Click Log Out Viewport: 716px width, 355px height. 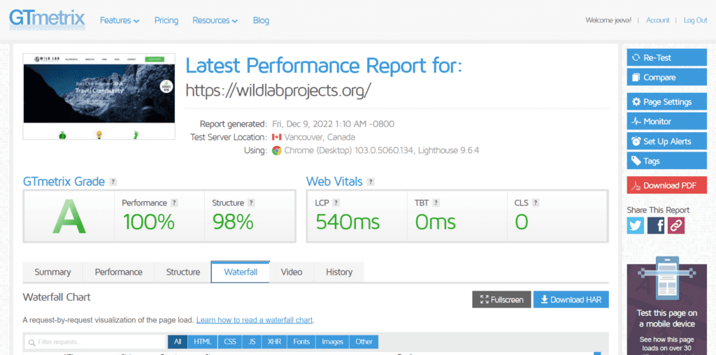(x=695, y=20)
